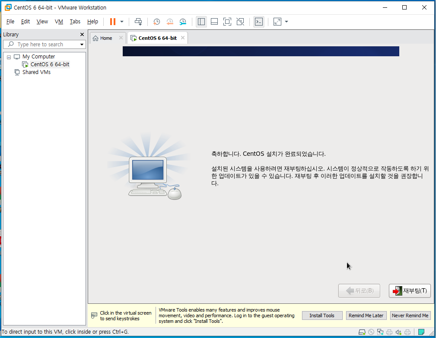Click the window resize grip in status bar
The image size is (436, 338).
point(432,333)
